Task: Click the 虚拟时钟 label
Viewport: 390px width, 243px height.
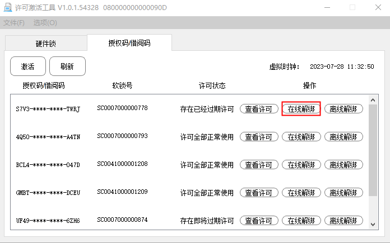Action: [x=284, y=66]
